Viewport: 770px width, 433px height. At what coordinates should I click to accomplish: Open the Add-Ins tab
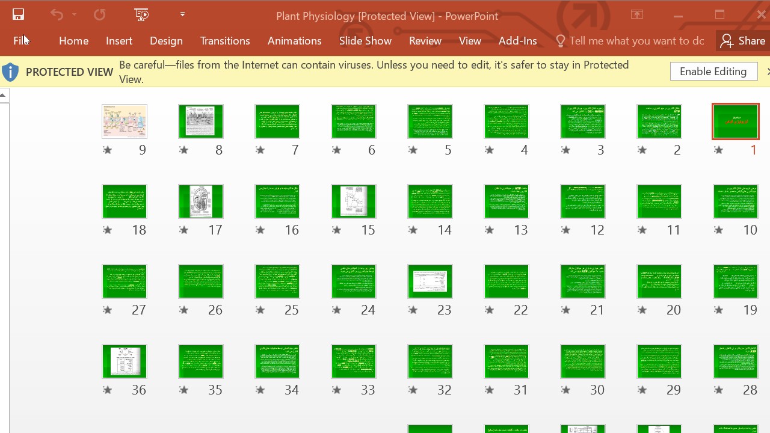[x=517, y=40]
